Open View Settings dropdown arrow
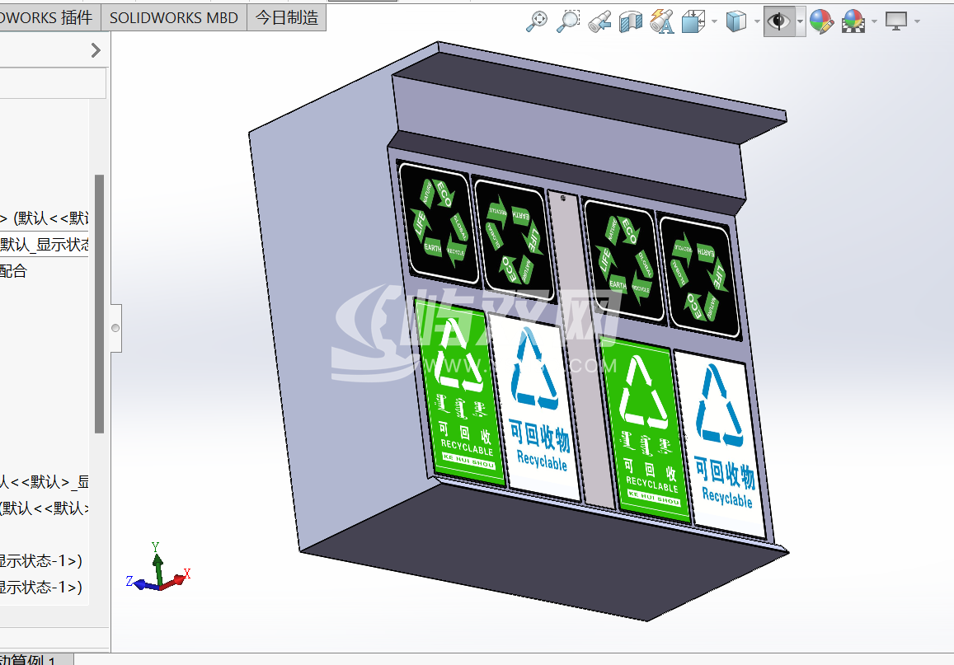954x665 pixels. tap(917, 21)
